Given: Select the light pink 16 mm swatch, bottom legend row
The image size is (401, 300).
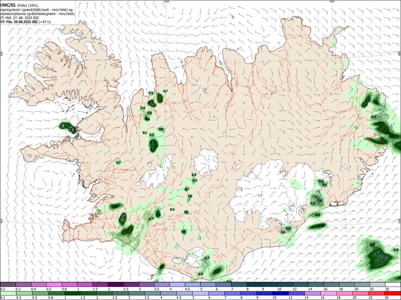Looking at the screenshot, I should [328, 293].
